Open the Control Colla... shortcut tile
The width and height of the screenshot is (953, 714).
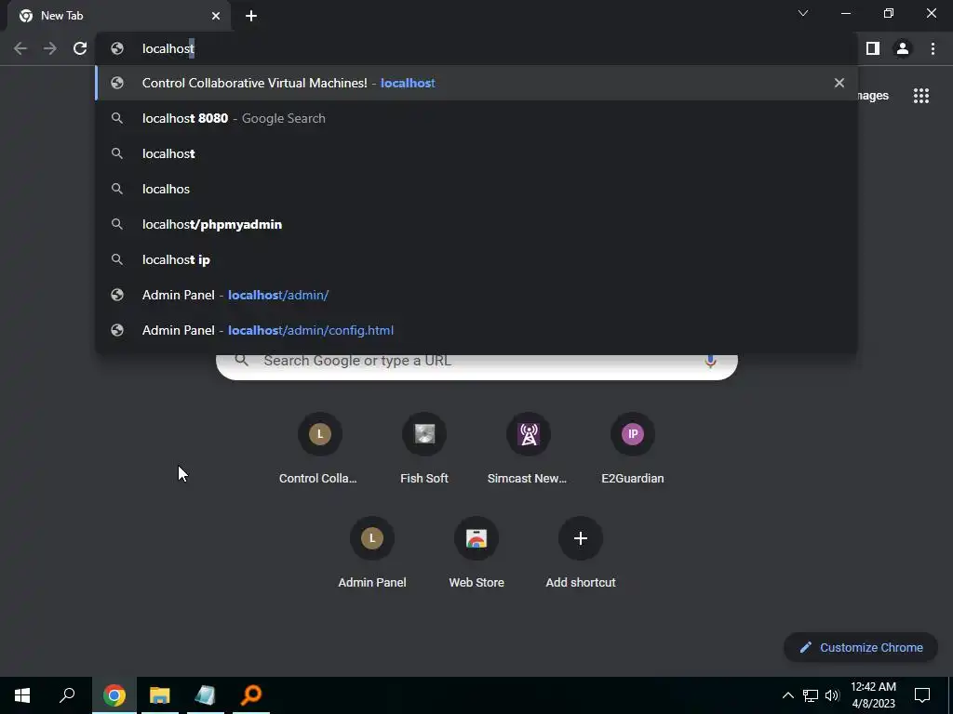pos(320,449)
